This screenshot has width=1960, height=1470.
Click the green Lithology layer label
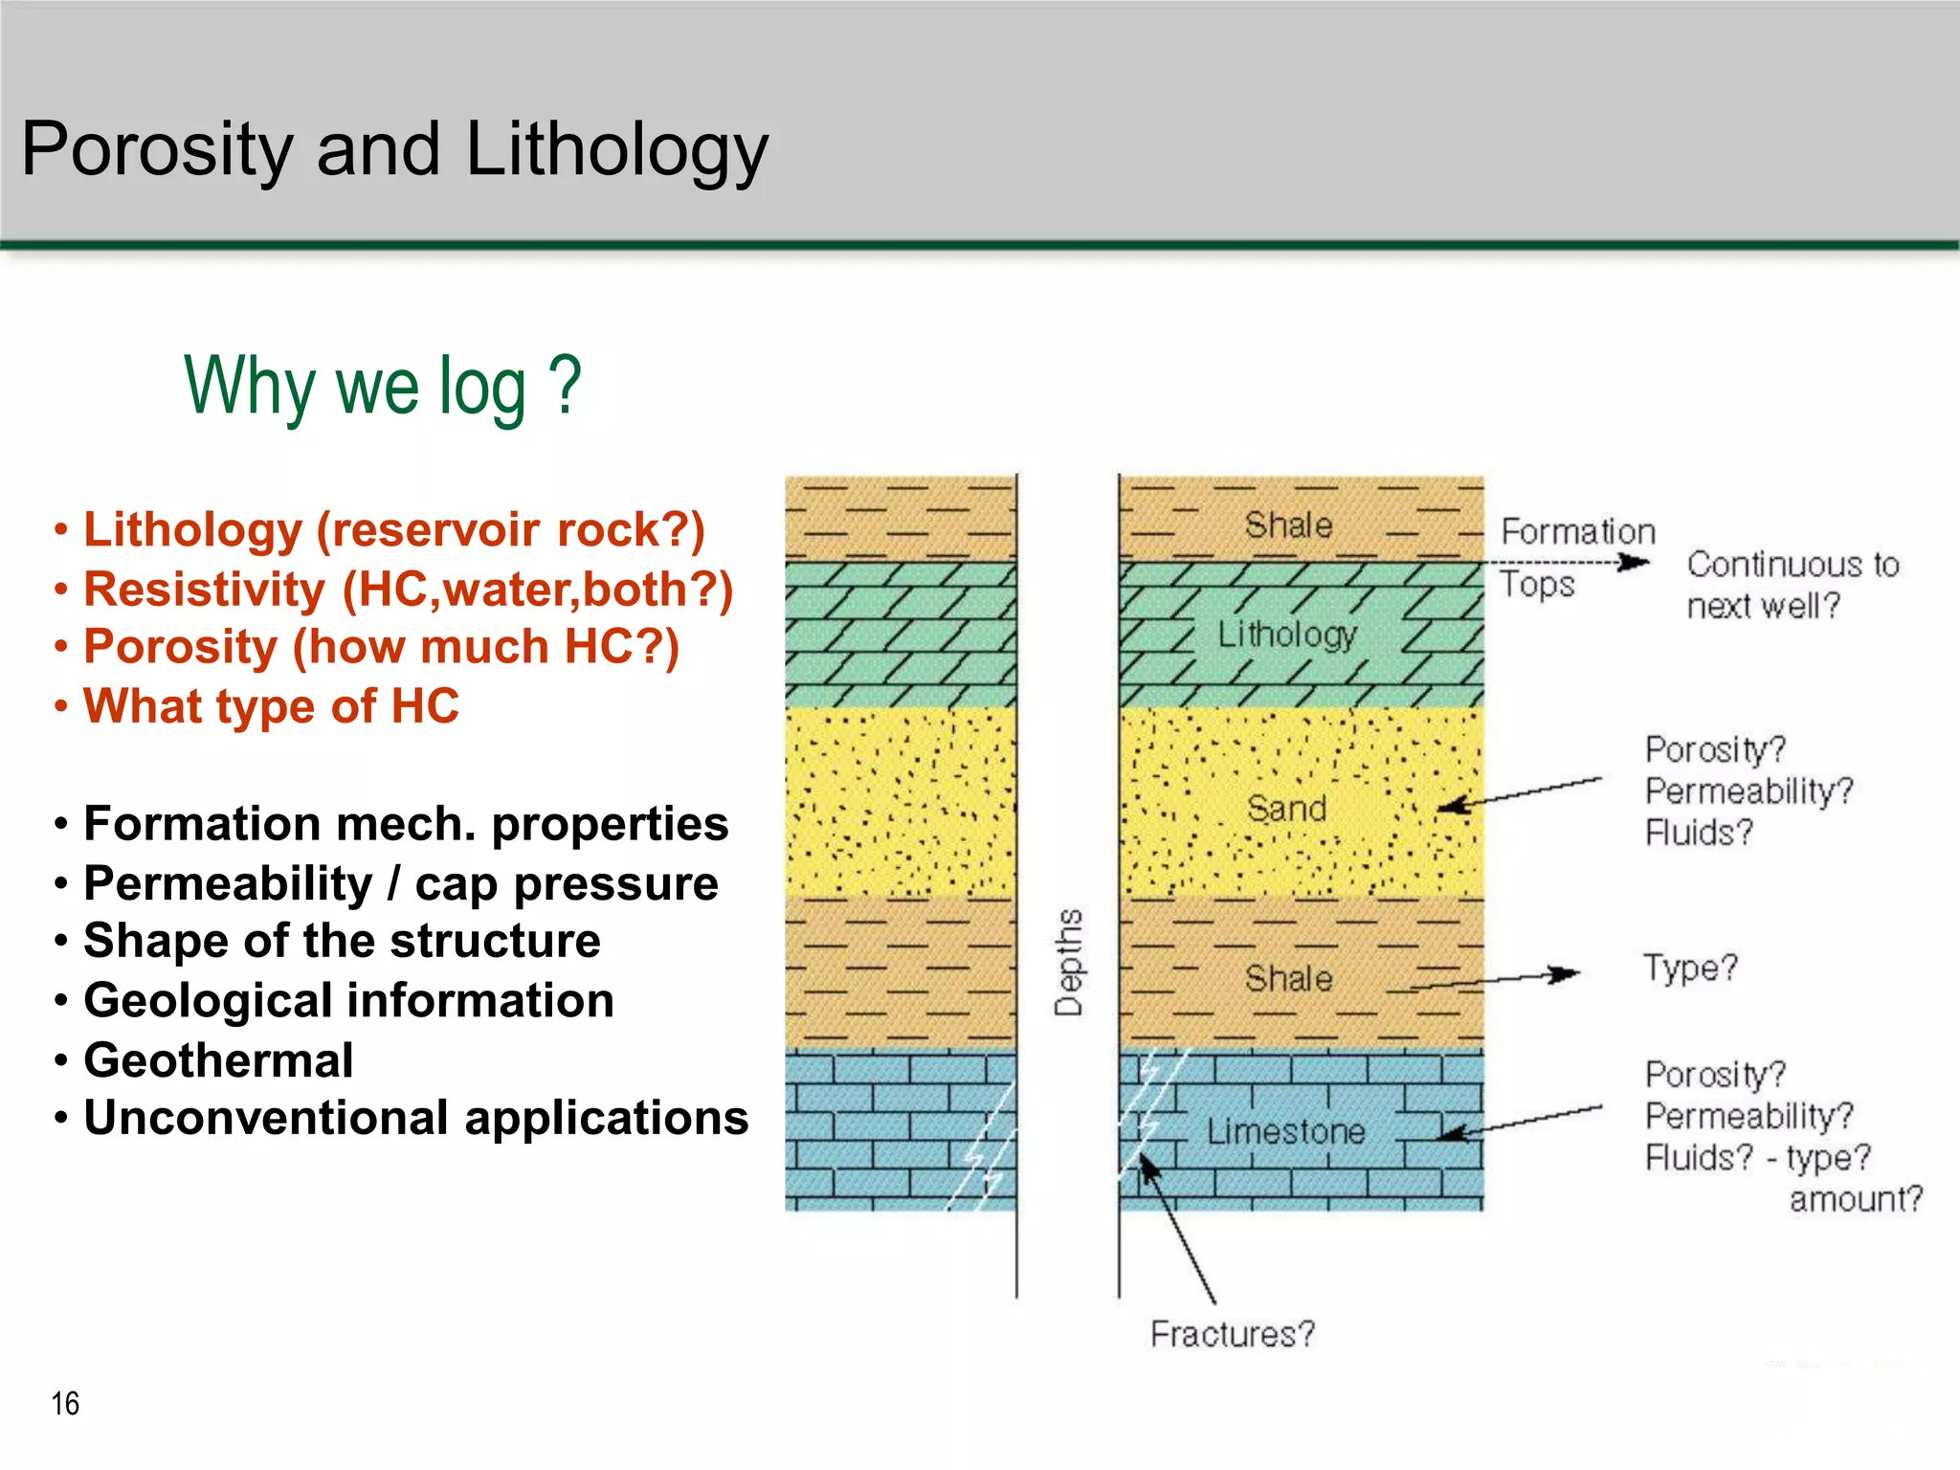1286,634
